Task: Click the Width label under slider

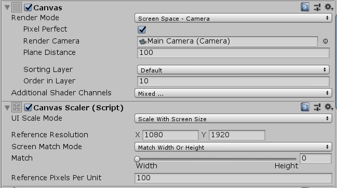Action: coord(146,166)
